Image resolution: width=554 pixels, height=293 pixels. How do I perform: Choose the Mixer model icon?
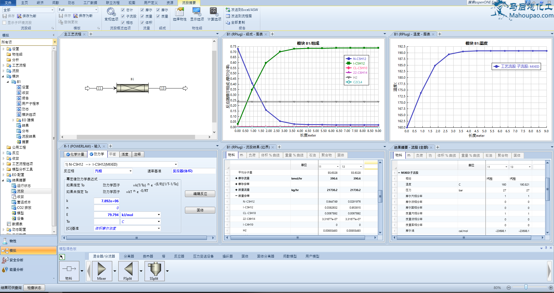[102, 271]
